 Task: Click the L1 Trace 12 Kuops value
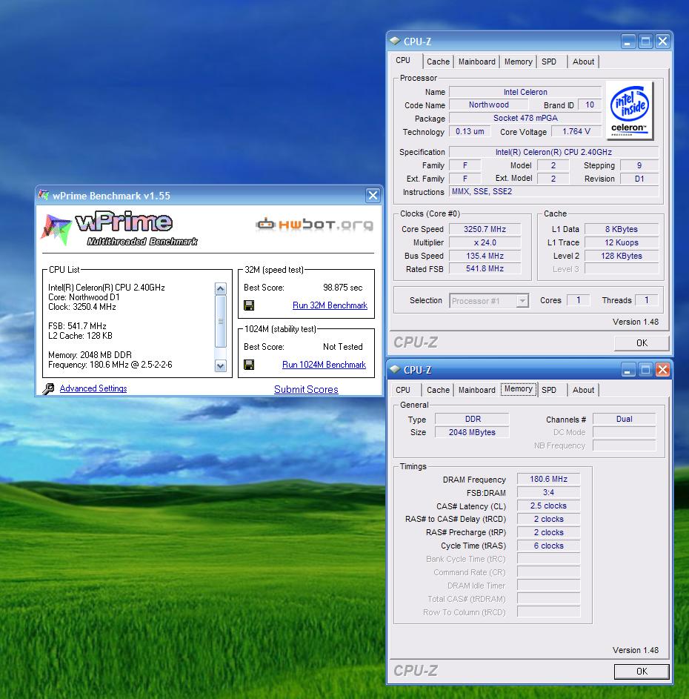tap(622, 242)
